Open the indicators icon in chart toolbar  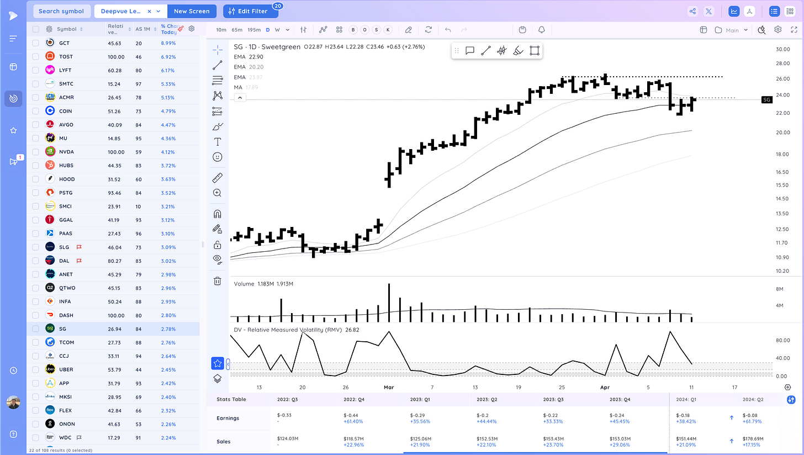tap(324, 30)
